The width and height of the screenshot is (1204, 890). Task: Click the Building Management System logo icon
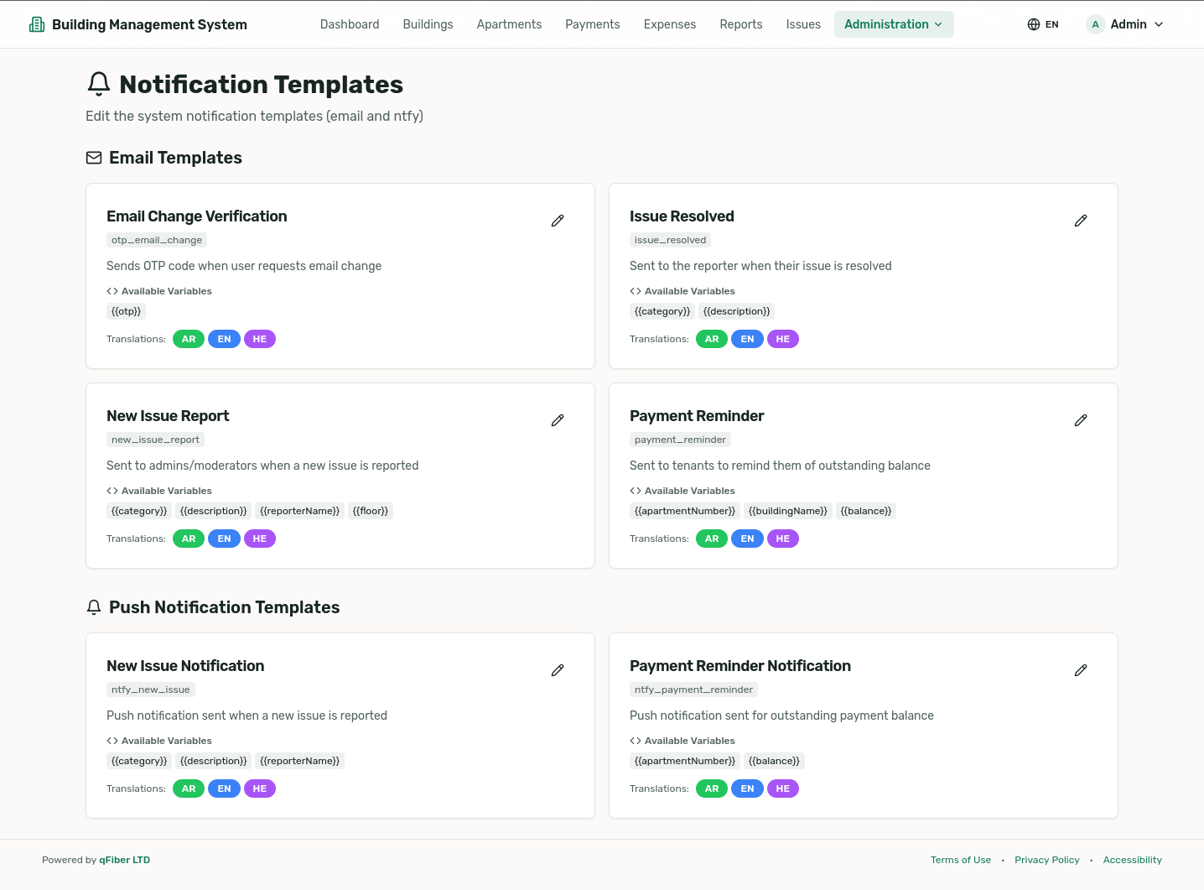37,24
